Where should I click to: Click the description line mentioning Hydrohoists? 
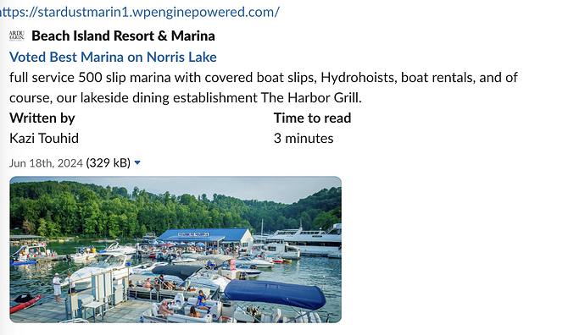264,78
